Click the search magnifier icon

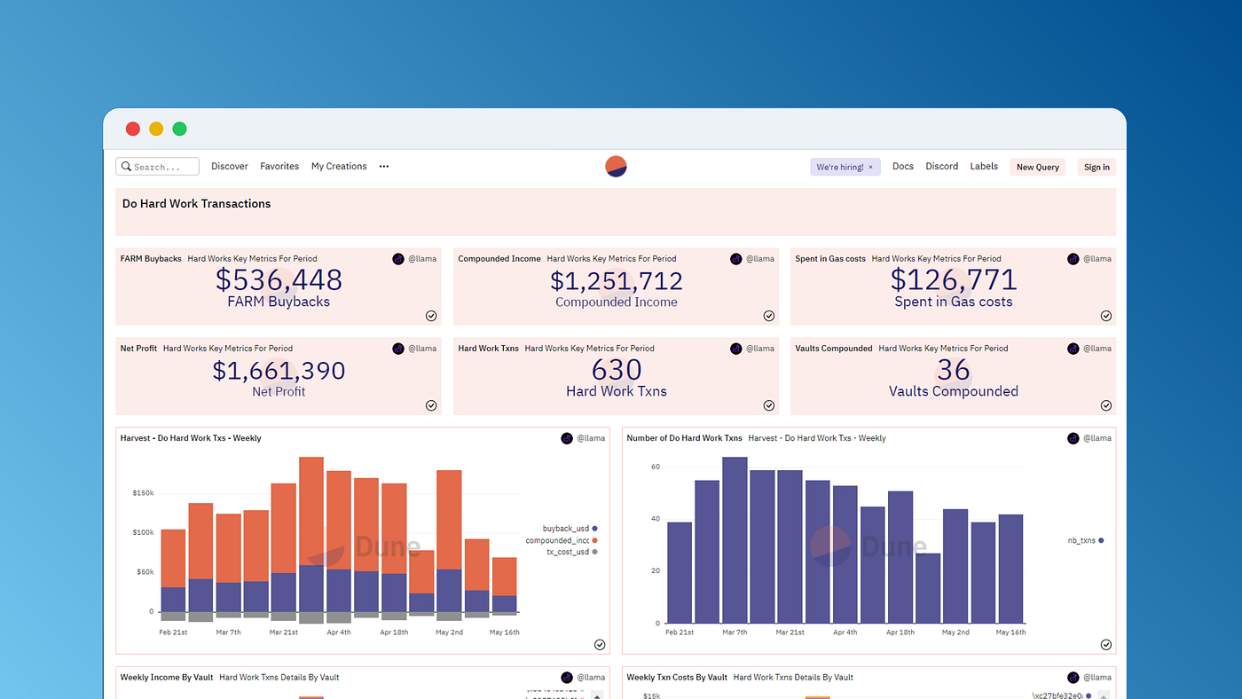pyautogui.click(x=127, y=167)
